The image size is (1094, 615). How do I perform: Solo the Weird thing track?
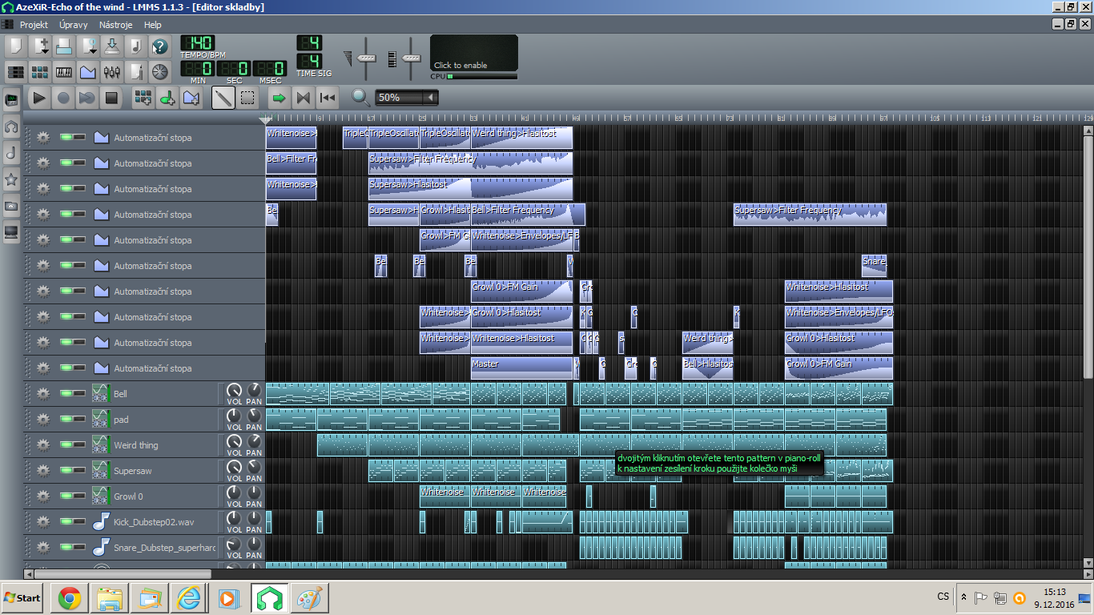tap(78, 444)
